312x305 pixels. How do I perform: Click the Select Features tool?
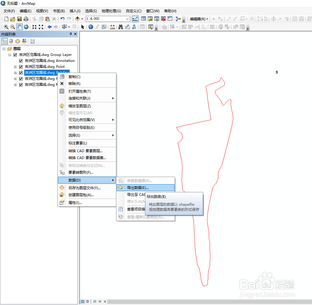[x=64, y=27]
